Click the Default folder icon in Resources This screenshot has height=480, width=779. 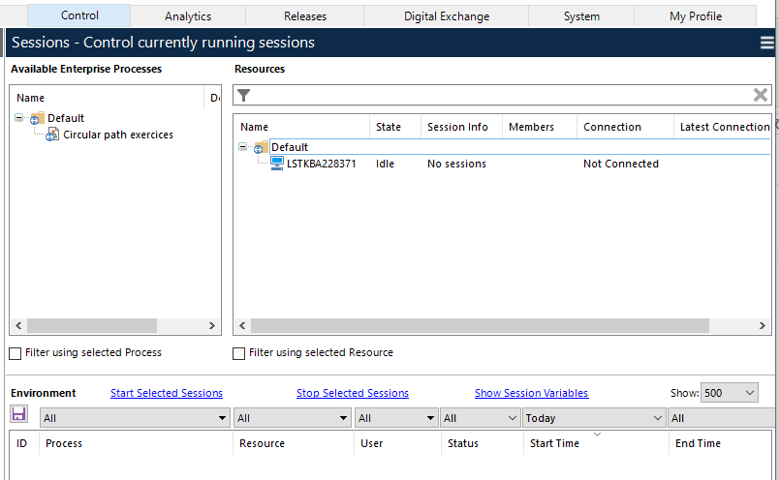261,147
